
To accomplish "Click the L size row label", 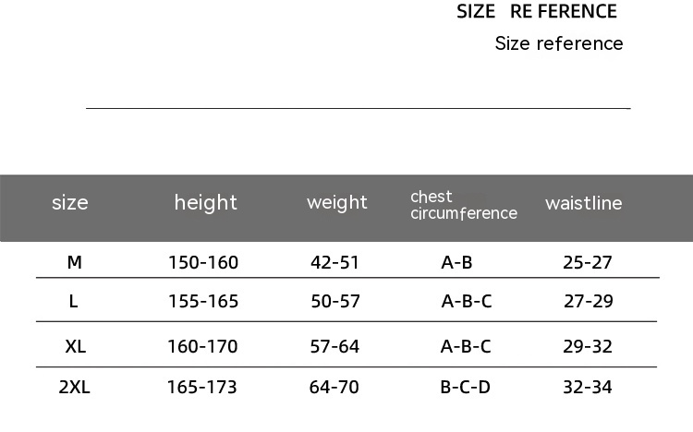I will coord(74,301).
